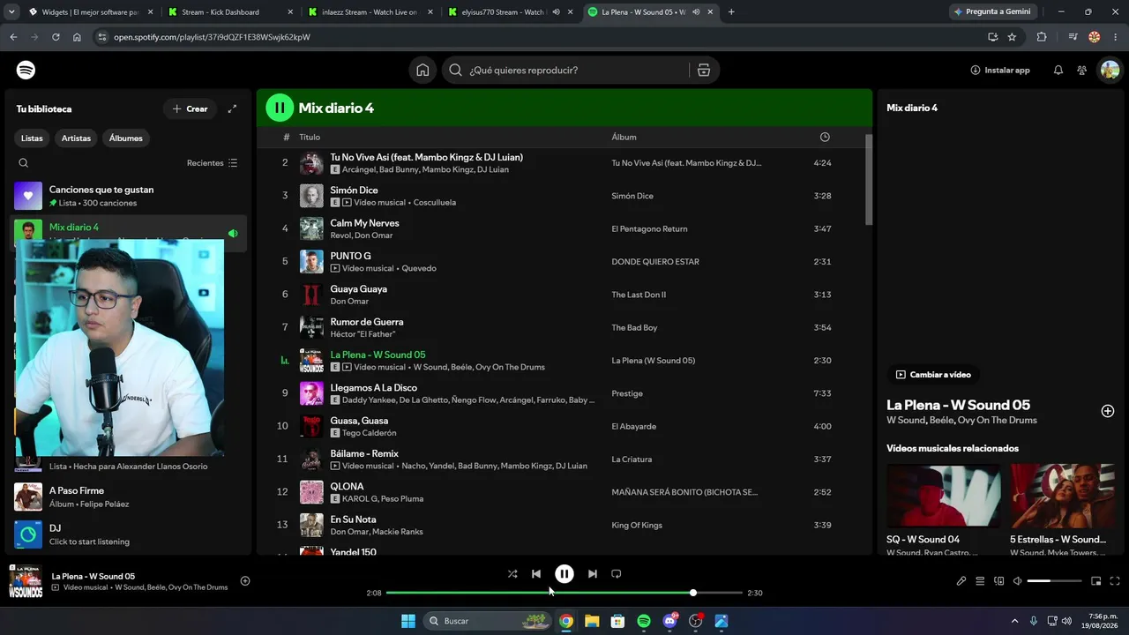Reload the current page
The width and height of the screenshot is (1129, 635).
[56, 37]
